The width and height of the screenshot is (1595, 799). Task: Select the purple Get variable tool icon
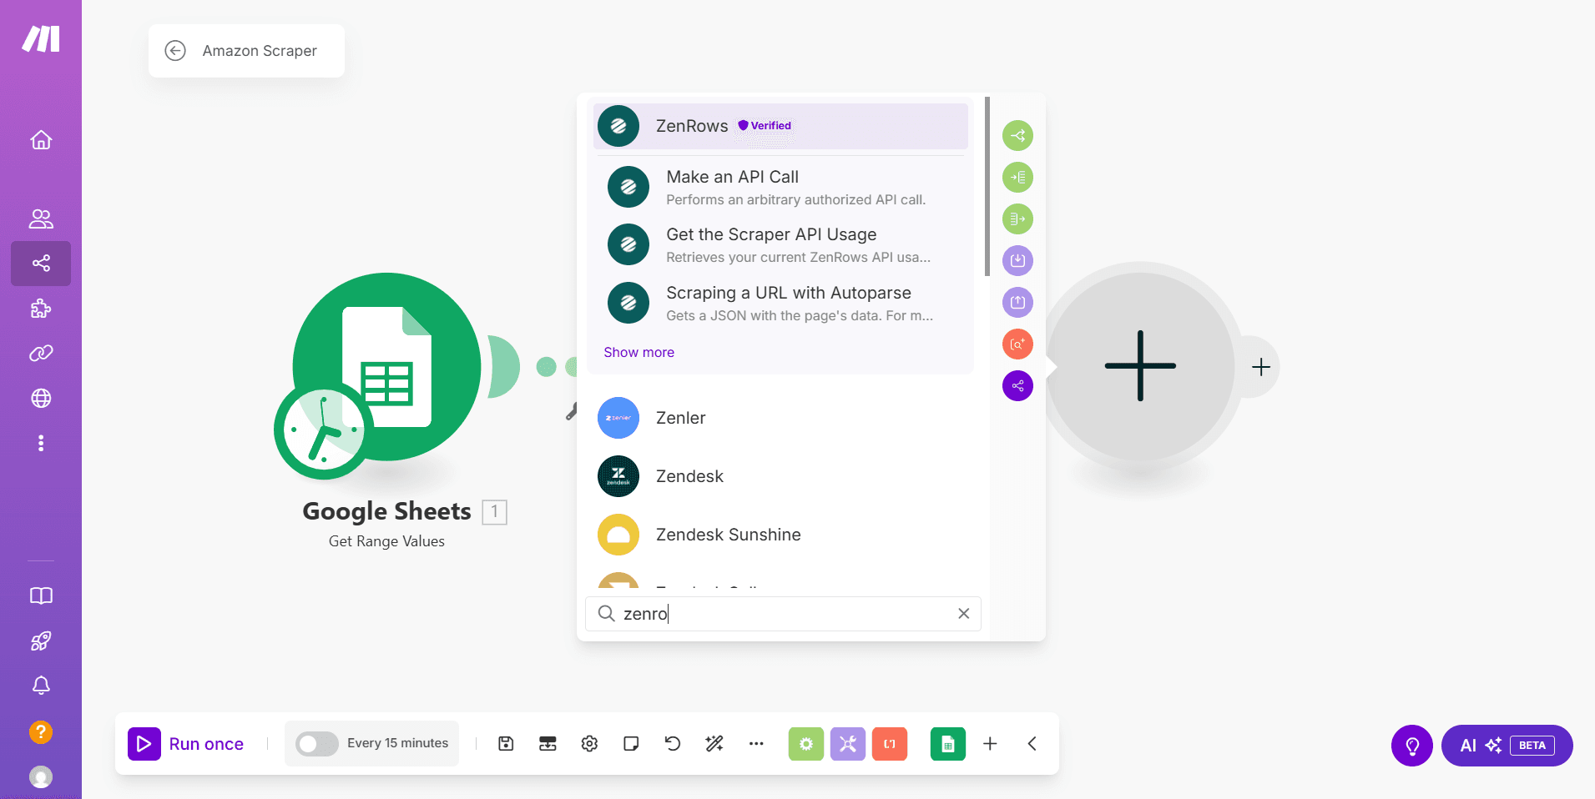(x=1017, y=303)
